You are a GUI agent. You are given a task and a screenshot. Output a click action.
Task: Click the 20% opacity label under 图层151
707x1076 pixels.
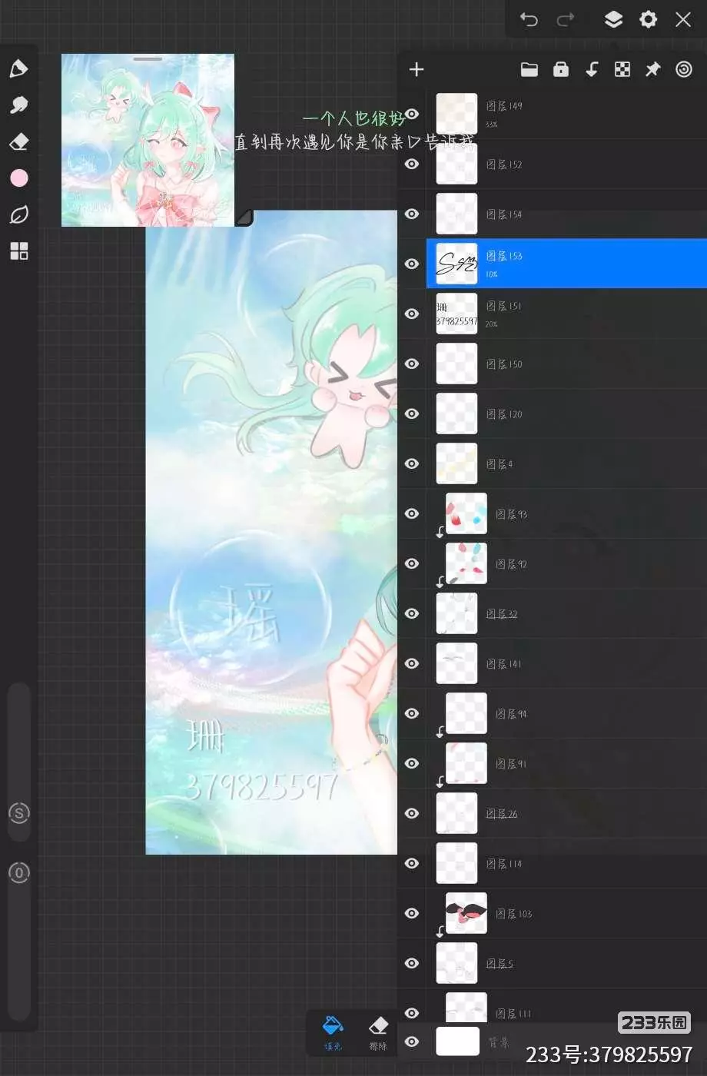point(492,324)
